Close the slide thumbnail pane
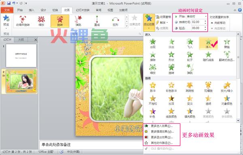The width and height of the screenshot is (243, 155). pos(36,40)
